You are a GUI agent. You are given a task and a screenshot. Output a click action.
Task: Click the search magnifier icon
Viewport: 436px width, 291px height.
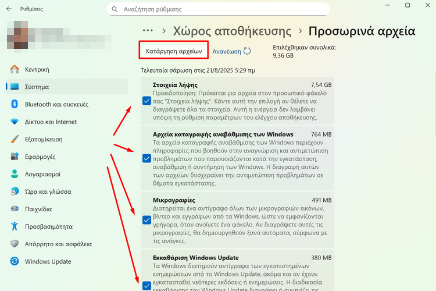pyautogui.click(x=115, y=9)
